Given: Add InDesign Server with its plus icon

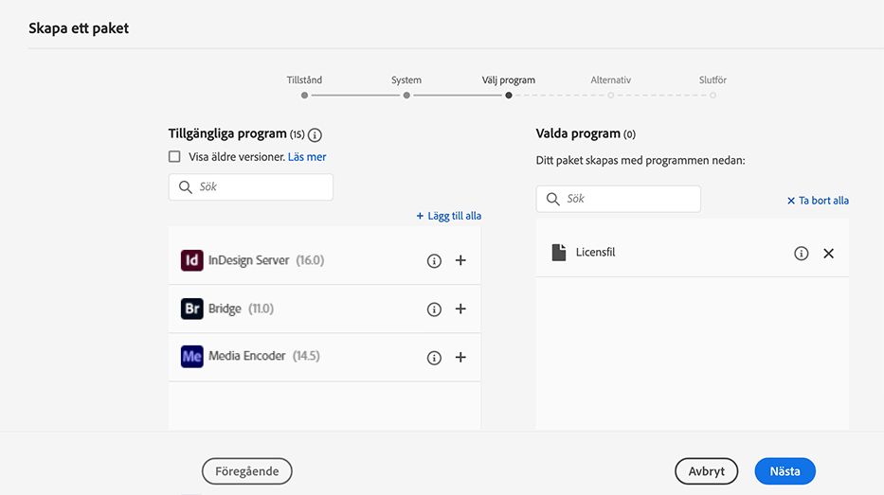Looking at the screenshot, I should click(x=460, y=260).
